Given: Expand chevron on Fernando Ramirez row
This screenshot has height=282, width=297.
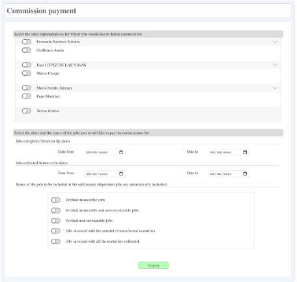Looking at the screenshot, I should pos(275,41).
